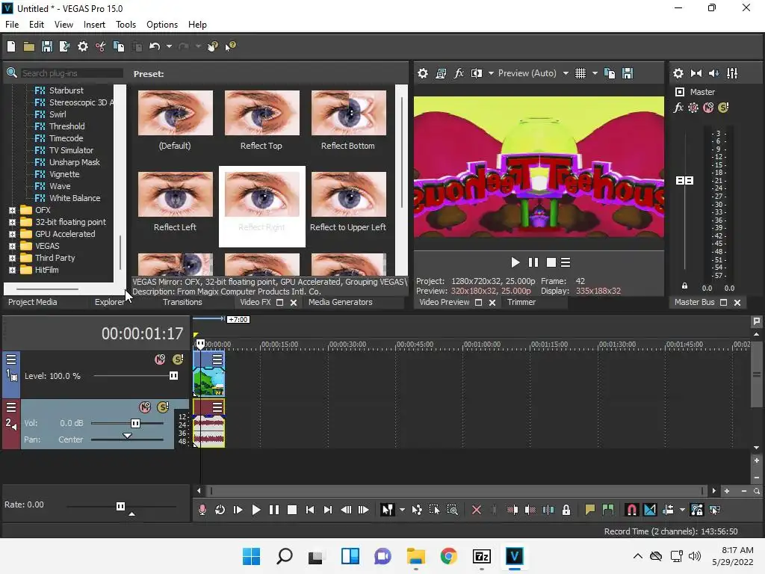Cut selection with the scissors icon
The height and width of the screenshot is (574, 765).
(101, 46)
